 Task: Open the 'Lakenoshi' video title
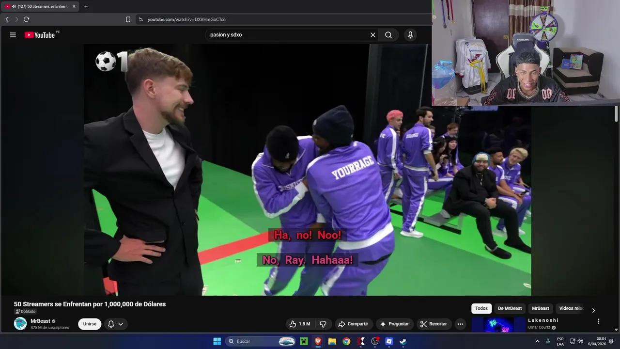(x=543, y=320)
